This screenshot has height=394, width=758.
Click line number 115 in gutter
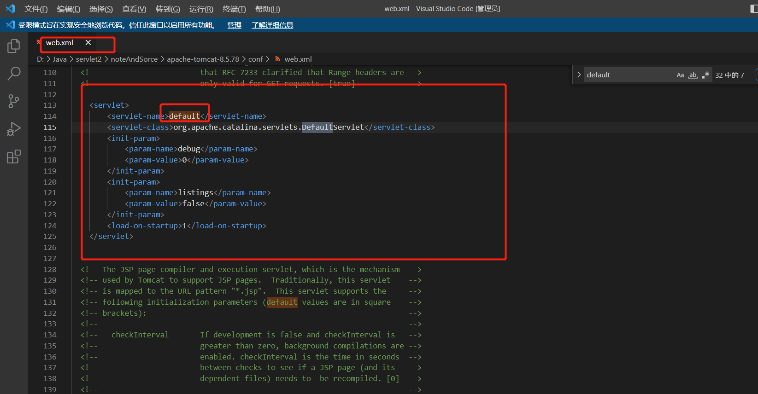50,127
